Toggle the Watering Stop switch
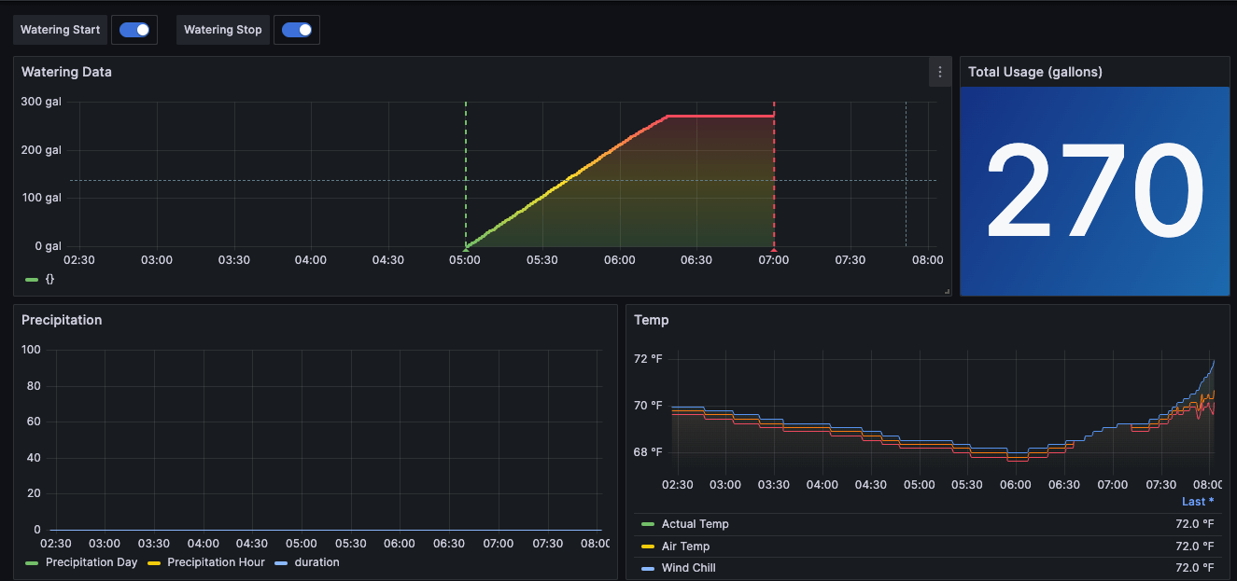 [x=296, y=29]
